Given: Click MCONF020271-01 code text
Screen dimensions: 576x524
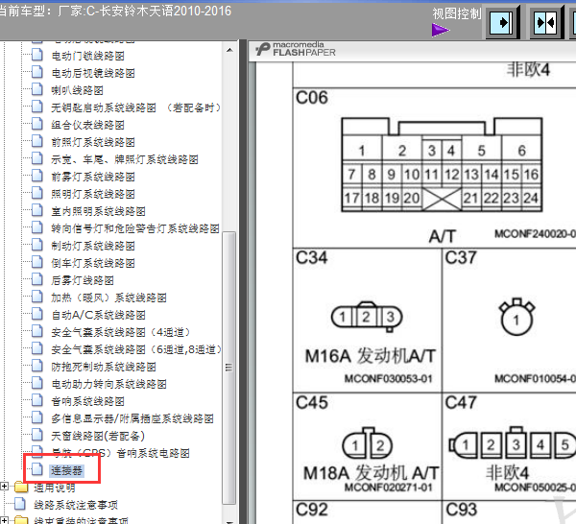Looking at the screenshot, I should coord(388,488).
